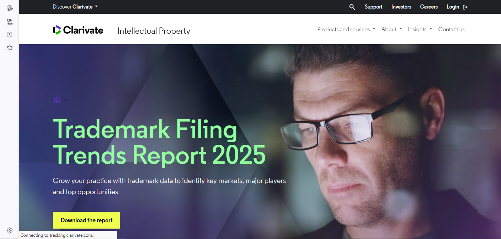Visit the Careers page

pyautogui.click(x=429, y=7)
